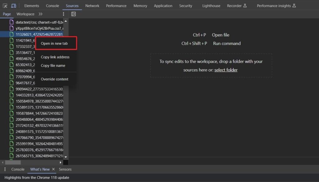Click file icon beside 96417617 entry
Viewport: 319px width, 182px height.
(12, 83)
